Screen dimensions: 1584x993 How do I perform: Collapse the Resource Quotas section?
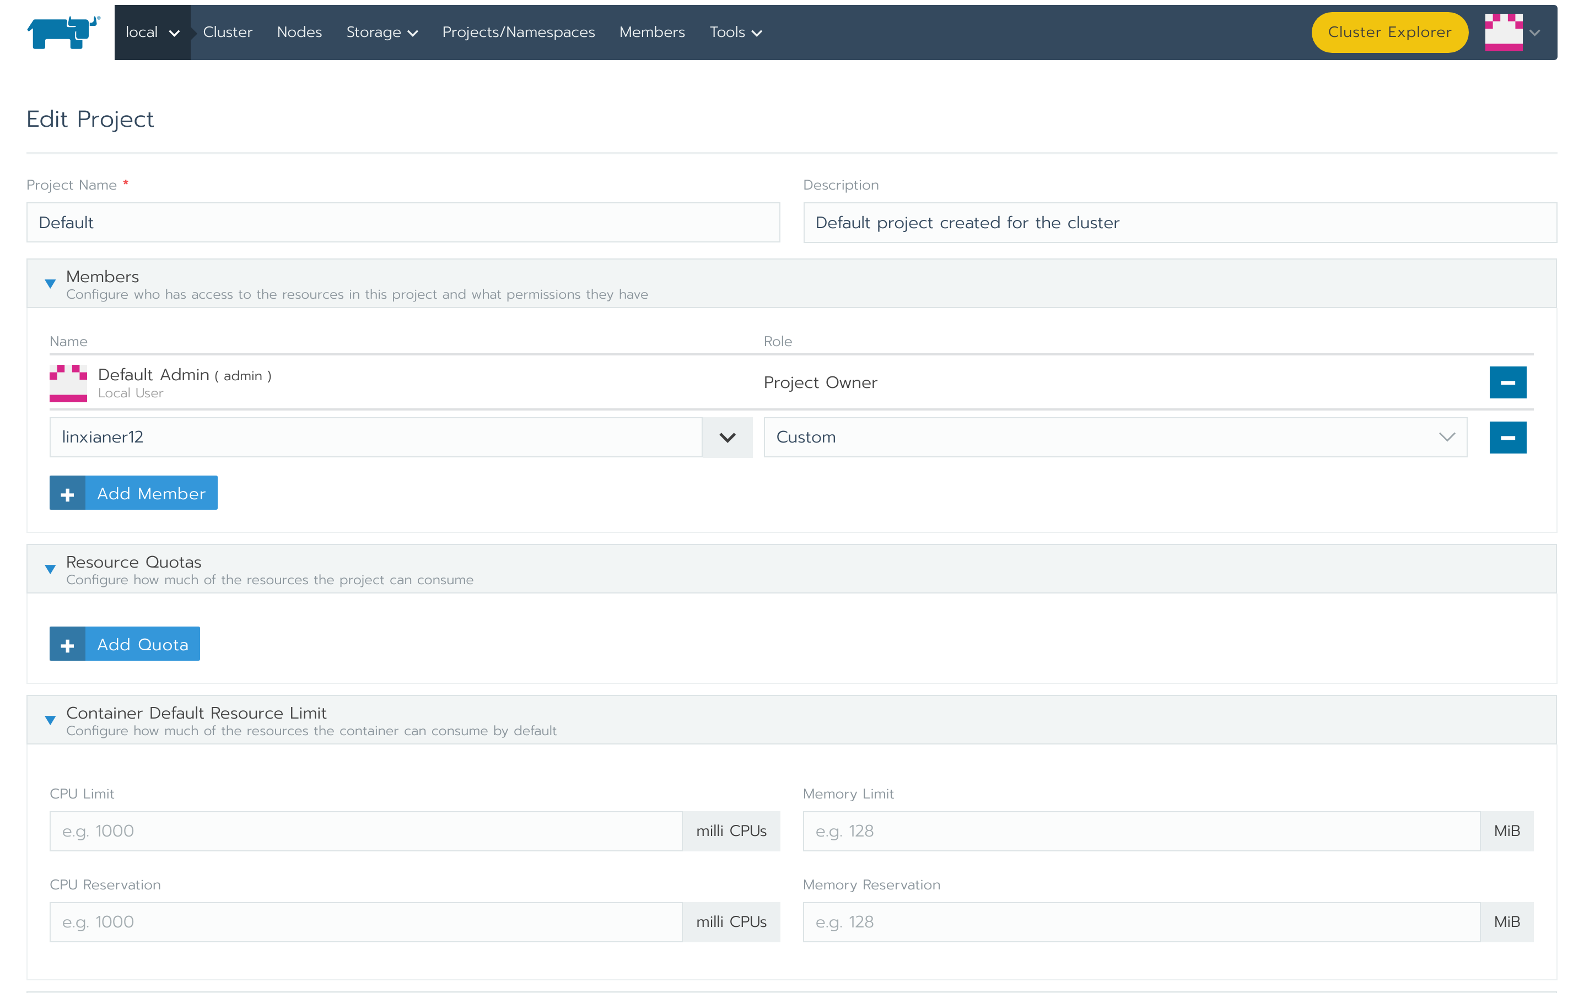(x=50, y=569)
